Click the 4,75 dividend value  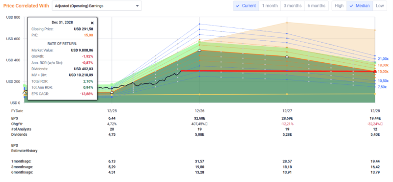coord(112,134)
